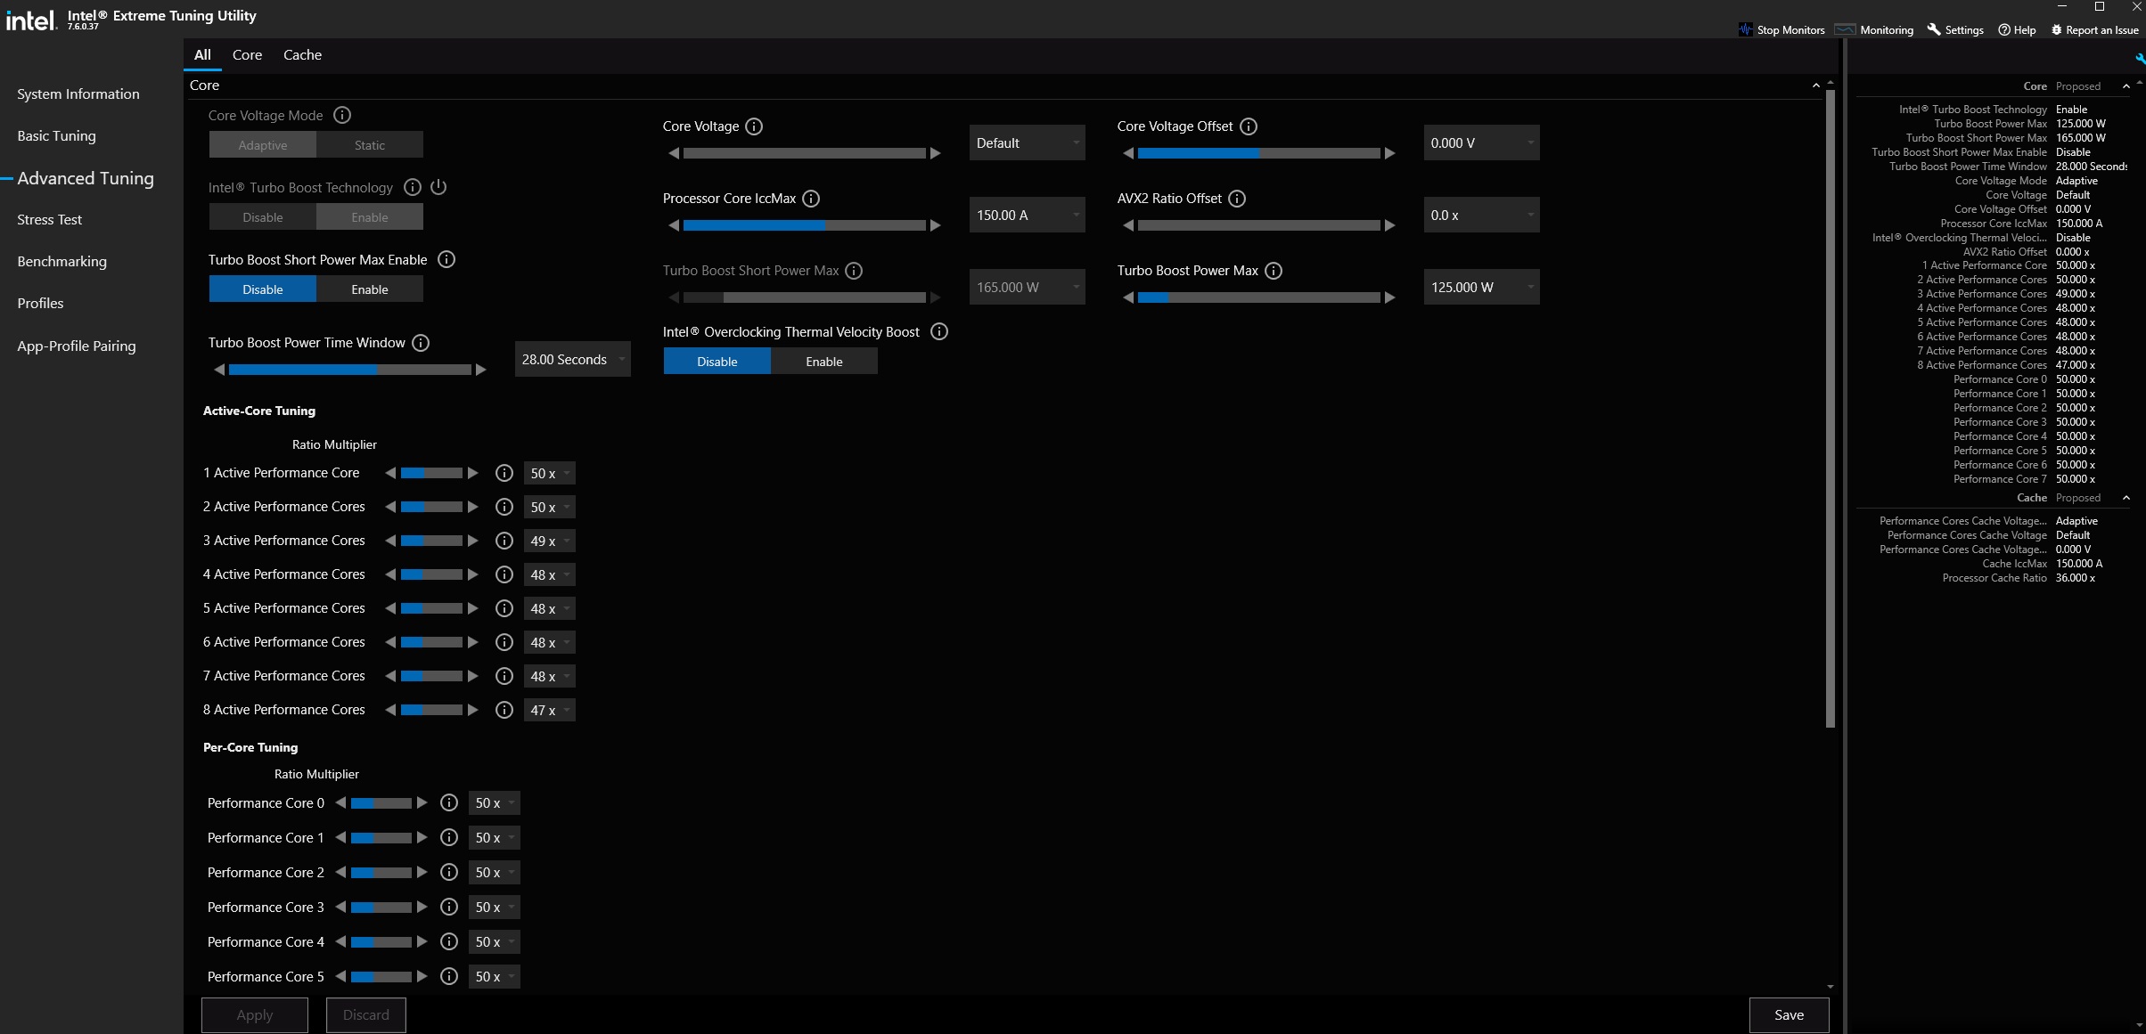The width and height of the screenshot is (2146, 1034).
Task: Open the Benchmarking page
Action: pyautogui.click(x=61, y=261)
